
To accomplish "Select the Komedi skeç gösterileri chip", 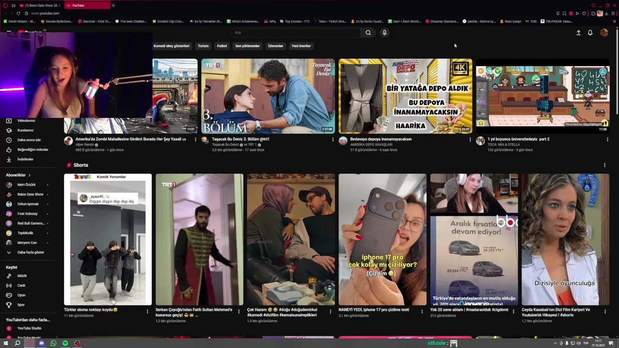I will click(x=172, y=46).
